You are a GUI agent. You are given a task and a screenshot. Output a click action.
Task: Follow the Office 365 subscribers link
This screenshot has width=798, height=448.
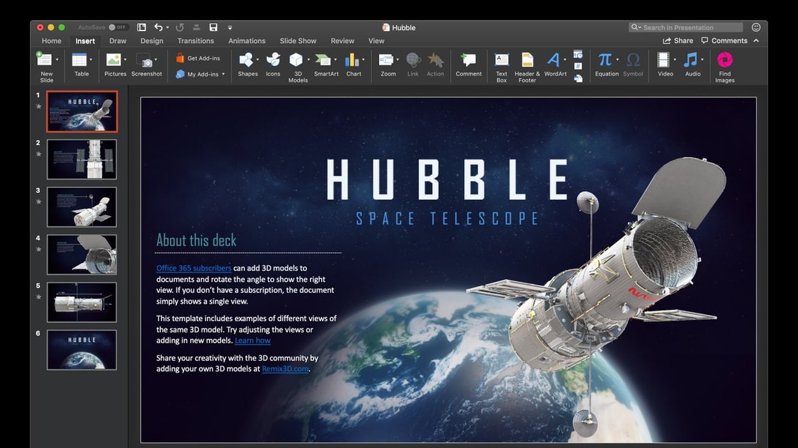(194, 268)
